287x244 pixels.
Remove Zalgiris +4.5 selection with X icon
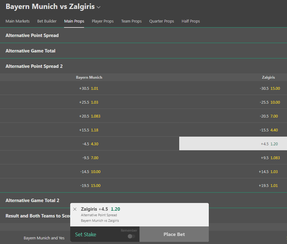[75, 209]
